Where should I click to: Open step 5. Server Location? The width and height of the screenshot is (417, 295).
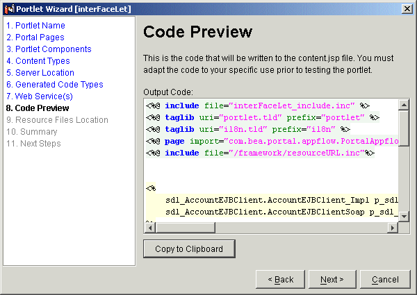(x=40, y=72)
